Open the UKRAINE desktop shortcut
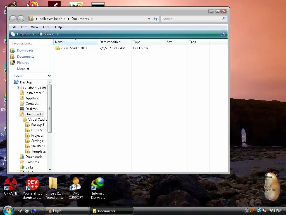This screenshot has width=286, height=215. (11, 186)
